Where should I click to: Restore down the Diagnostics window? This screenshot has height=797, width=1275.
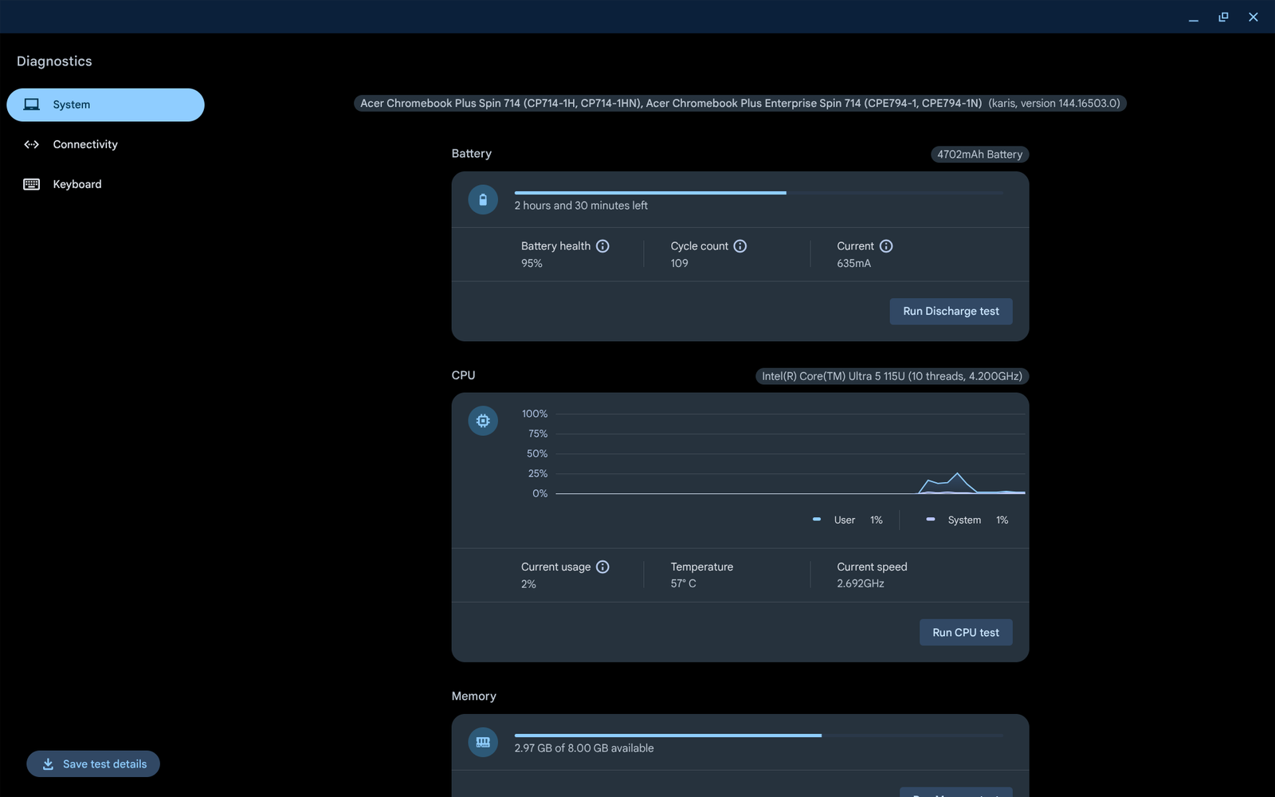tap(1223, 17)
